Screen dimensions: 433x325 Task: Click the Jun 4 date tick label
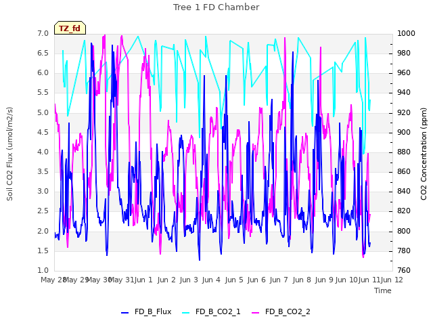(211, 280)
